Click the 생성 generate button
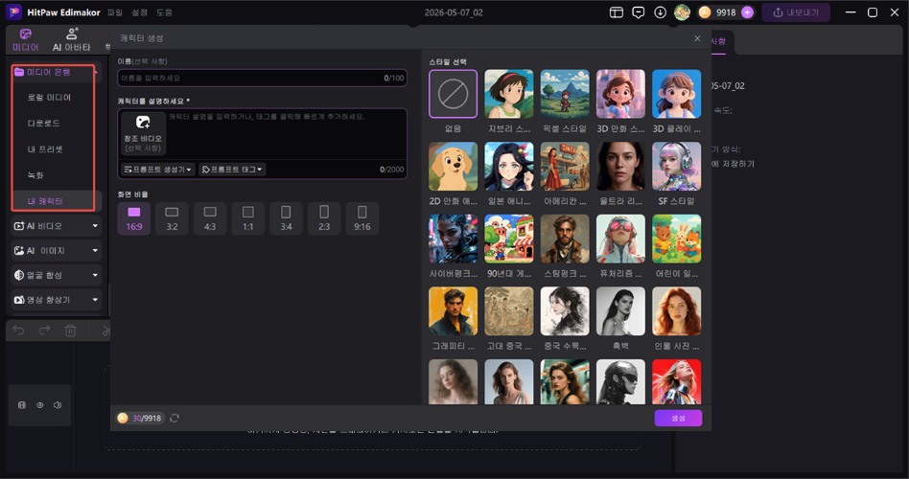Image resolution: width=909 pixels, height=479 pixels. (678, 418)
